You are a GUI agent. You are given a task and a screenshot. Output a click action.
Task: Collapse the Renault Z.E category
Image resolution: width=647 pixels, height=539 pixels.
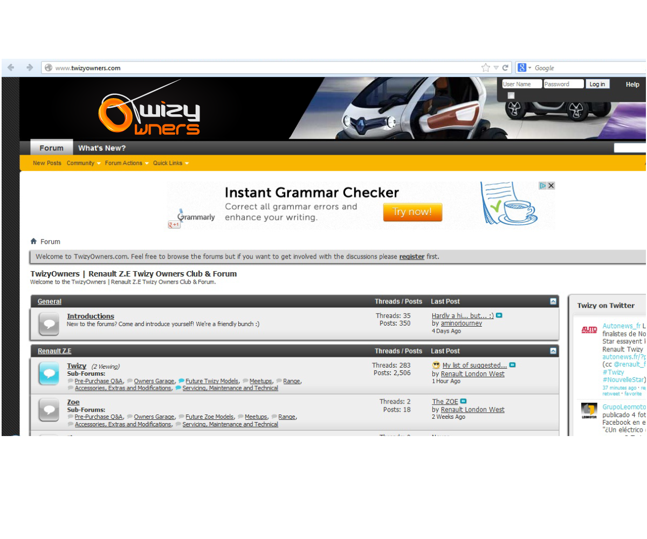tap(553, 351)
